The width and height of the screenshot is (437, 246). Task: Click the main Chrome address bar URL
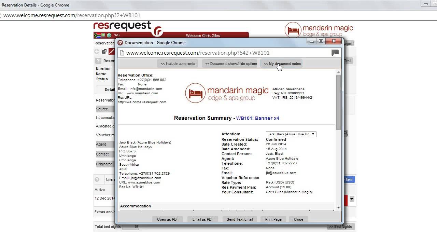point(72,15)
